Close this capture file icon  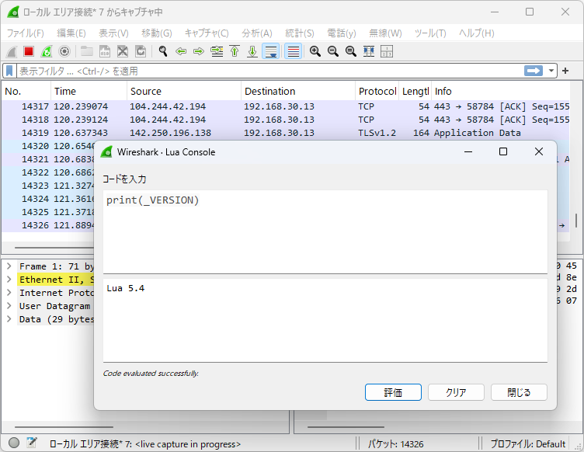(x=123, y=51)
